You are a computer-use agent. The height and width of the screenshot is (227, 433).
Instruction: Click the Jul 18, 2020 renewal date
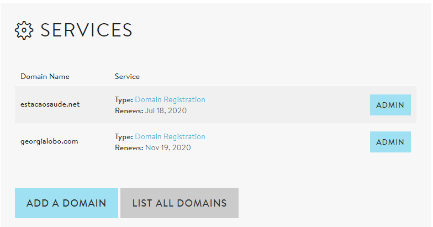click(166, 110)
